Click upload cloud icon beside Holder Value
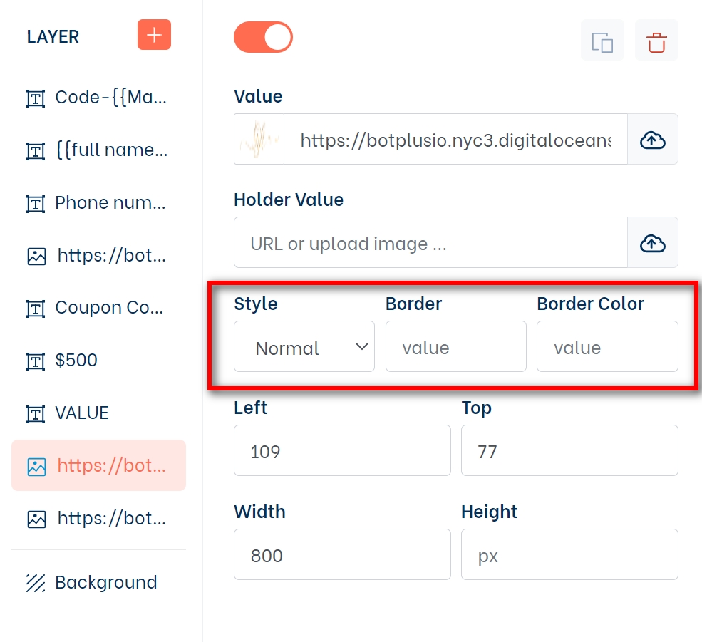702x642 pixels. [652, 243]
